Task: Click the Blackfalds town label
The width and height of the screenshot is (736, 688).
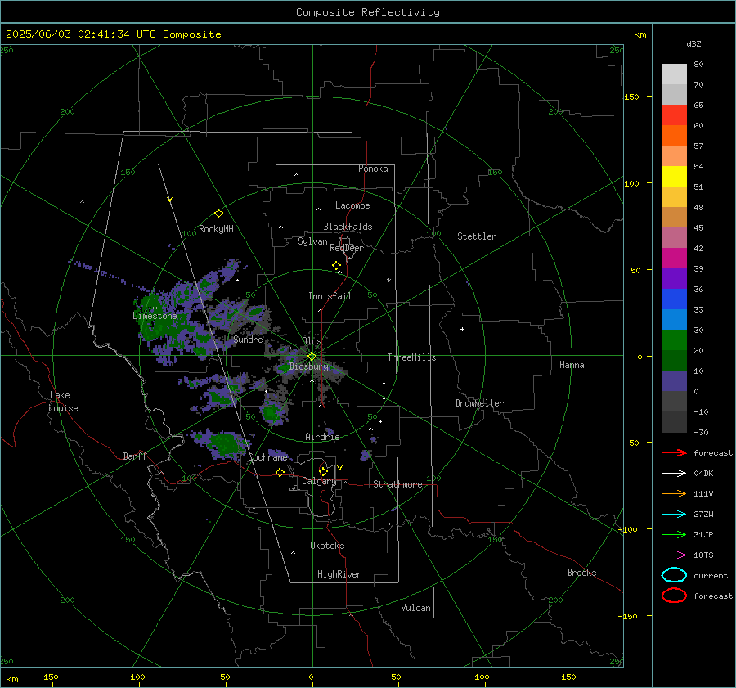Action: (348, 227)
